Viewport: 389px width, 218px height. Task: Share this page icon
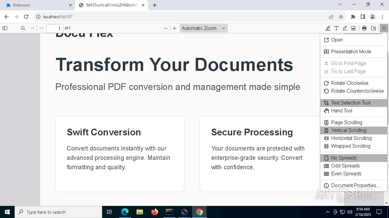[331, 17]
